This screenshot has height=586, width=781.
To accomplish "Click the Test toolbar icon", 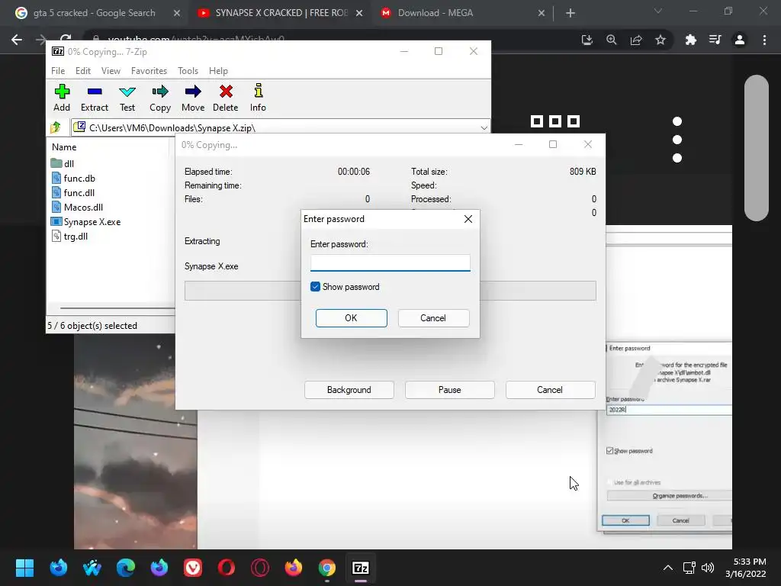I will (127, 98).
